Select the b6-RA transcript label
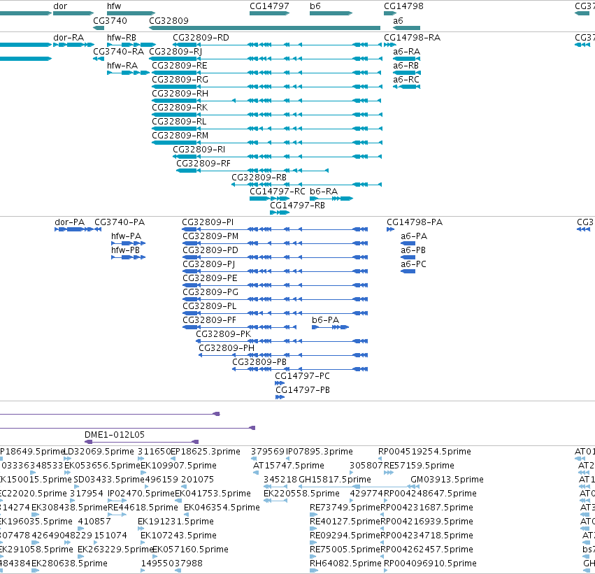 click(x=324, y=192)
